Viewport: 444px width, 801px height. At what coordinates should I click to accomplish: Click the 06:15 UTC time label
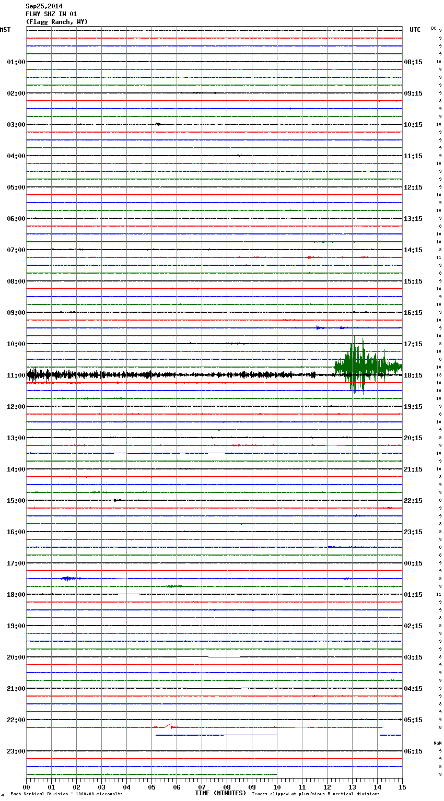[x=413, y=751]
